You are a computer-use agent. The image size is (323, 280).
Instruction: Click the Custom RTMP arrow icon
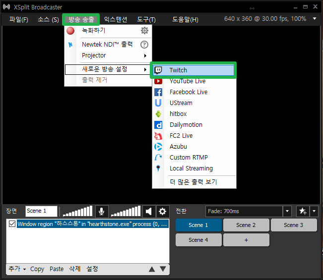click(x=158, y=158)
